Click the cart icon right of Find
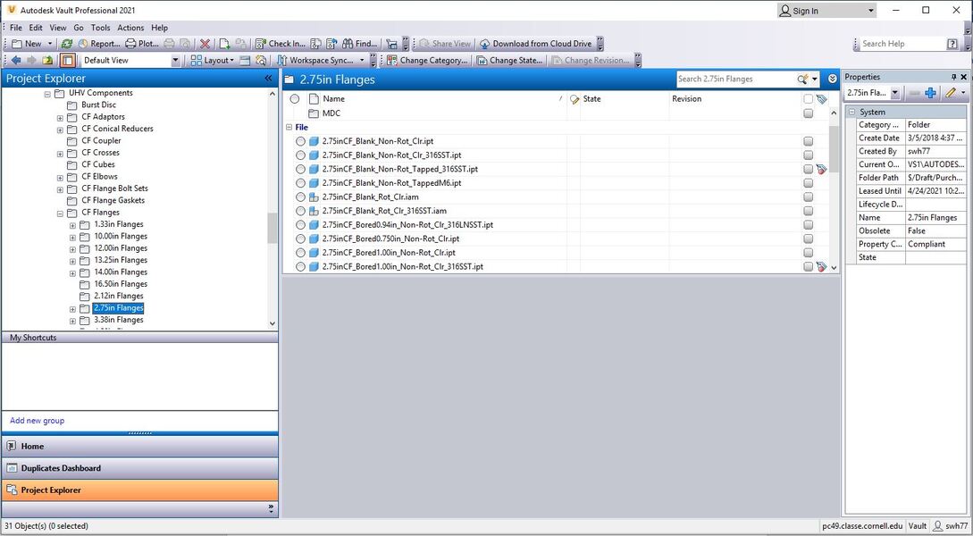The height and width of the screenshot is (536, 973). point(391,44)
